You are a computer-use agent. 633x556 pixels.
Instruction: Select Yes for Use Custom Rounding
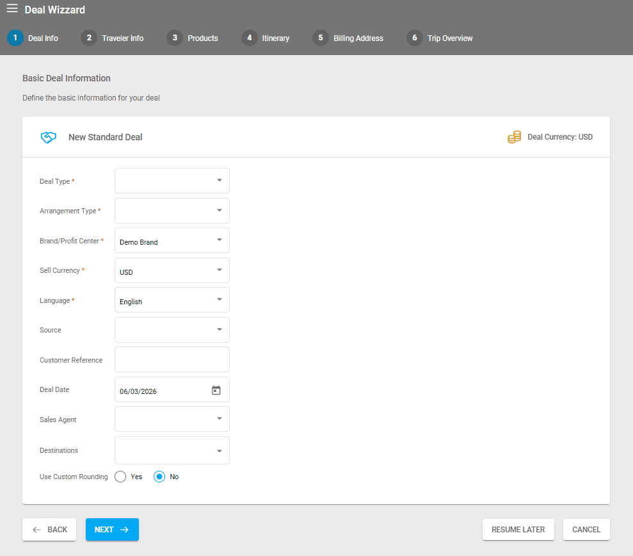pos(120,477)
